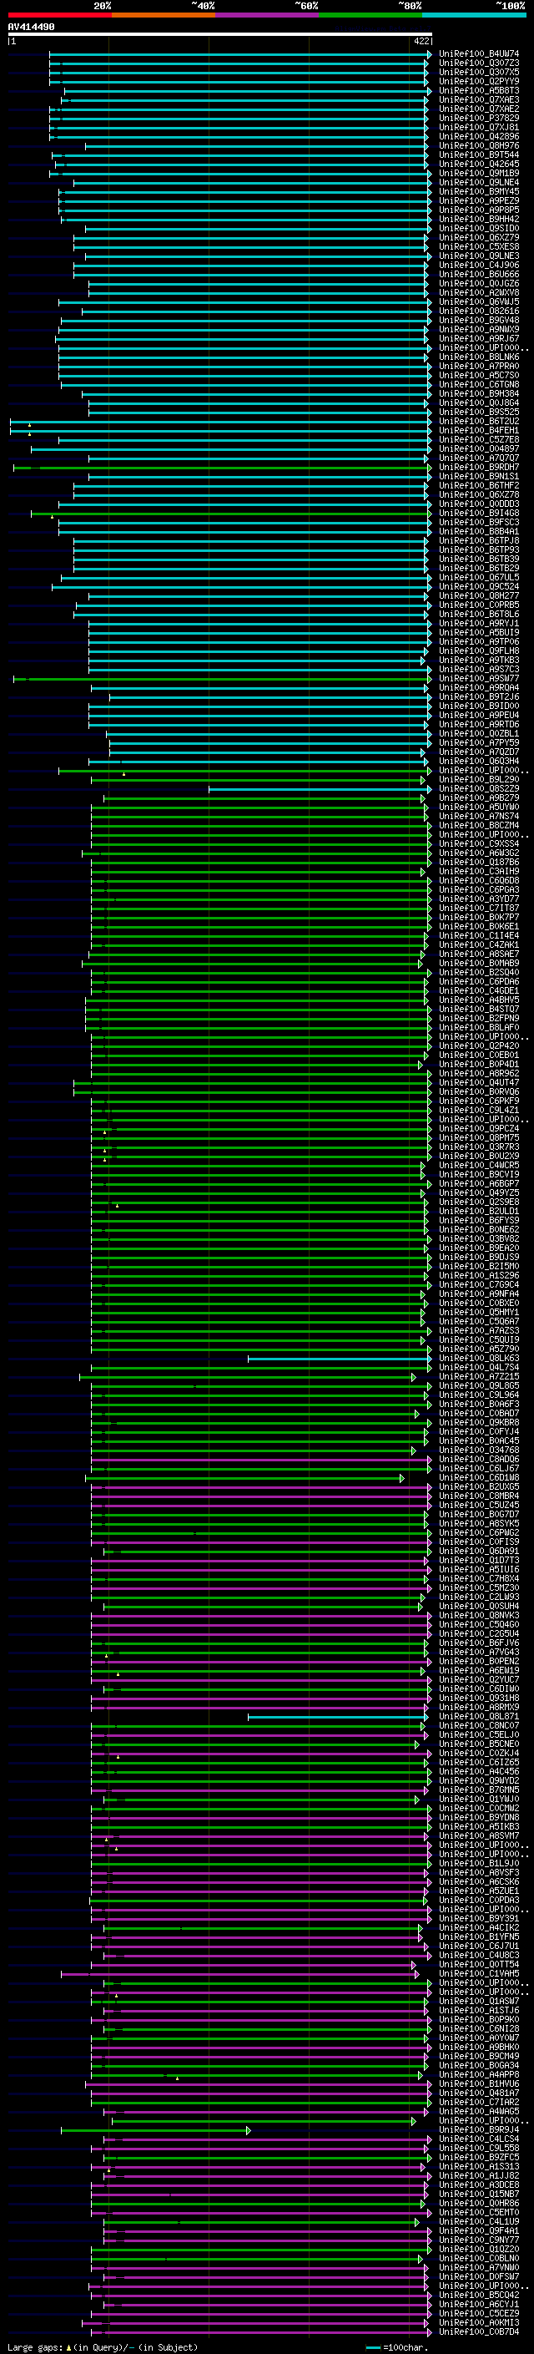This screenshot has height=2354, width=534.
Task: Click the cyan alignment bar for UniRef100_Q8L871
Action: 339,1716
